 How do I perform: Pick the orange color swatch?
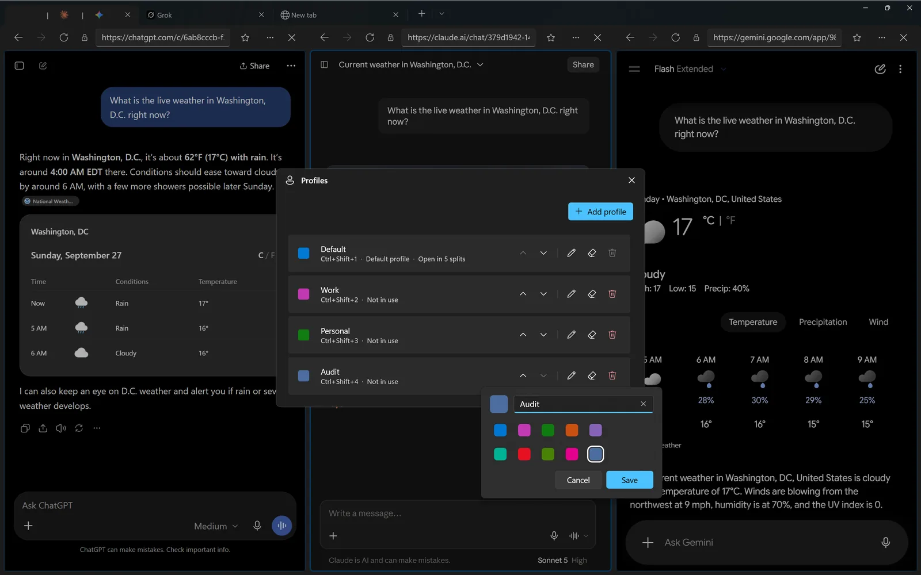pyautogui.click(x=572, y=430)
